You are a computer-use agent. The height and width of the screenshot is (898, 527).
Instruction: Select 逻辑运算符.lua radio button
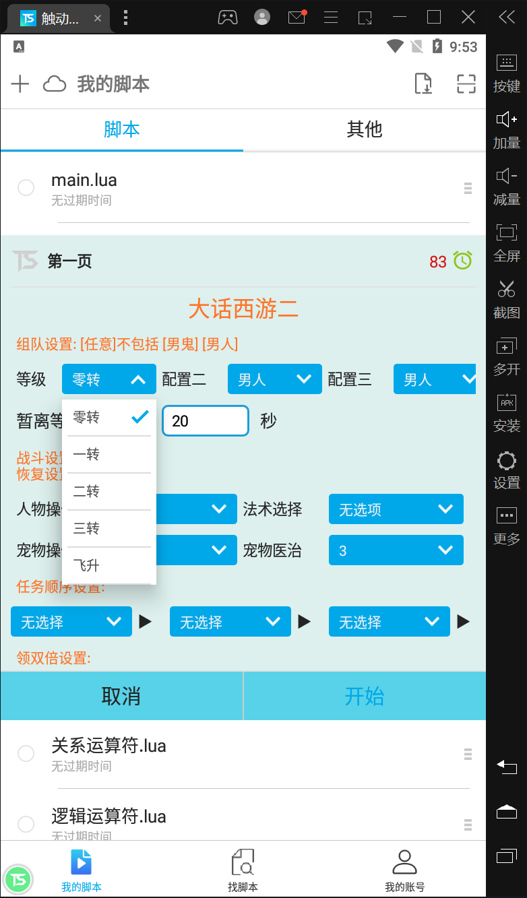coord(26,824)
